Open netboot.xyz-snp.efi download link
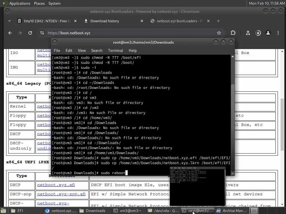Viewport: 286px width, 214px height. (x=61, y=194)
